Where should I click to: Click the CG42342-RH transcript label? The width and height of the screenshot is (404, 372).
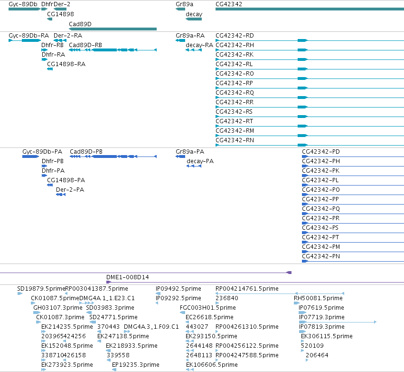pos(235,45)
